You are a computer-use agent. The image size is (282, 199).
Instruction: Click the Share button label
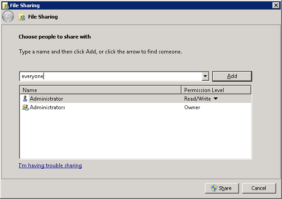click(x=225, y=188)
